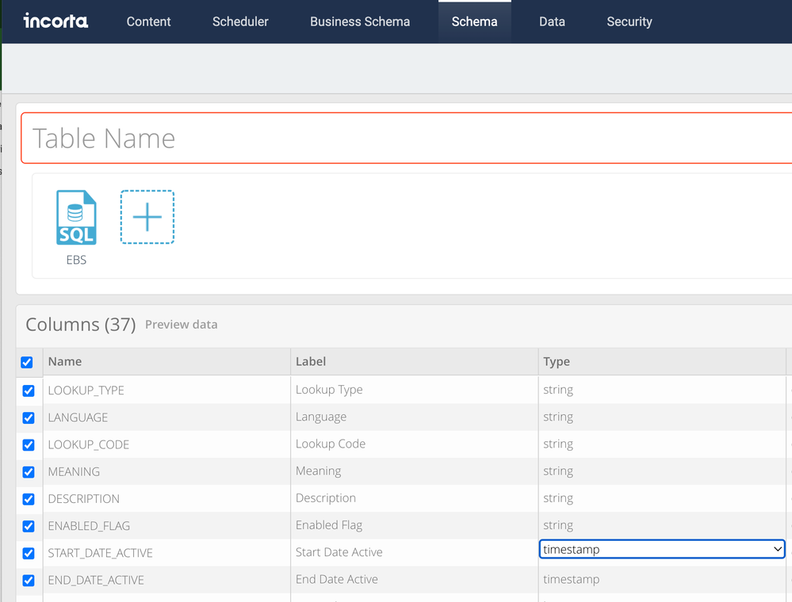The width and height of the screenshot is (792, 602).
Task: Open the EBS SQL data source icon
Action: (x=76, y=218)
